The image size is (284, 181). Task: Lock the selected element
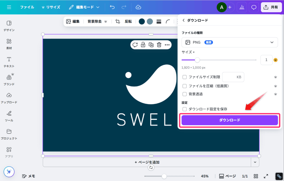[143, 45]
